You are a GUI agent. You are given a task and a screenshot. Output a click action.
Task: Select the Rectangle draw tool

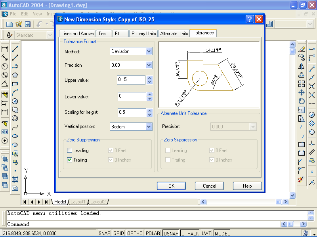pyautogui.click(x=15, y=84)
